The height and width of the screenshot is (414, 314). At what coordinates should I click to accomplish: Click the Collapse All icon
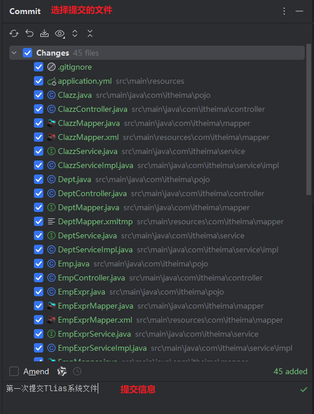pyautogui.click(x=90, y=33)
